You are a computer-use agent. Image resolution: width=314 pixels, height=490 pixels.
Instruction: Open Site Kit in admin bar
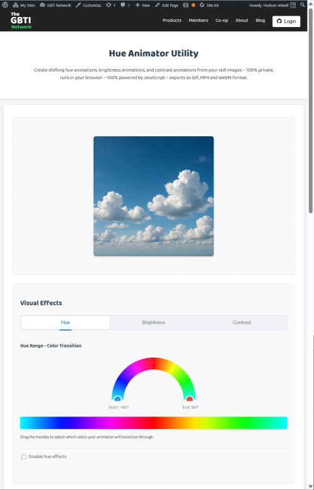pyautogui.click(x=209, y=5)
